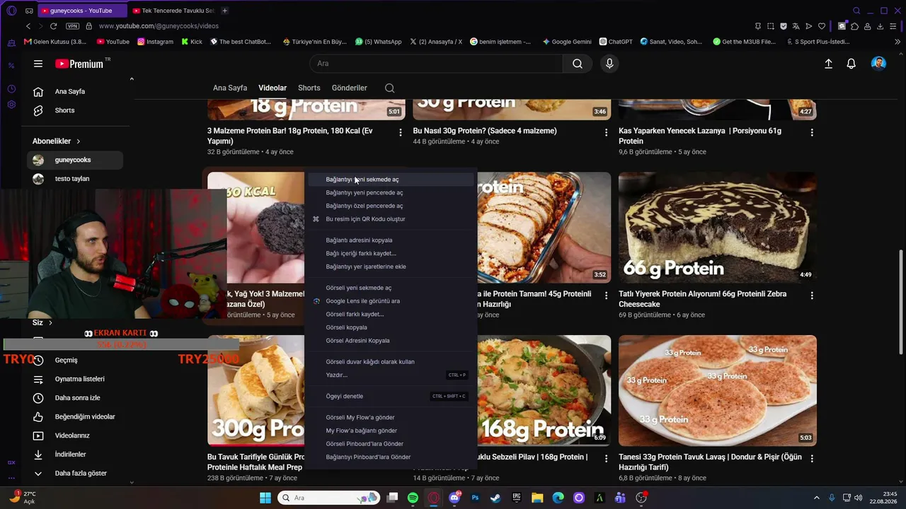The image size is (906, 509).
Task: Open the guneycooks subscription in sidebar
Action: click(75, 160)
